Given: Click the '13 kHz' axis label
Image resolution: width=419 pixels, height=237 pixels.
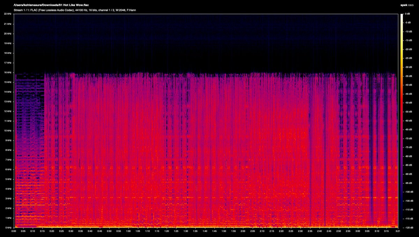Looking at the screenshot, I should click(x=8, y=101).
